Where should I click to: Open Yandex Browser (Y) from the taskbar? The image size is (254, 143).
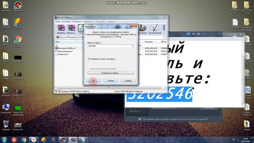[x=34, y=139]
